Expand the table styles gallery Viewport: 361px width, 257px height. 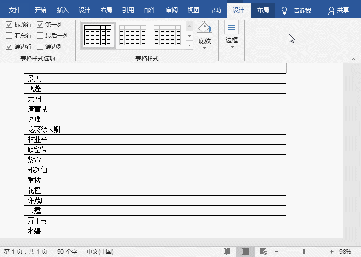189,46
